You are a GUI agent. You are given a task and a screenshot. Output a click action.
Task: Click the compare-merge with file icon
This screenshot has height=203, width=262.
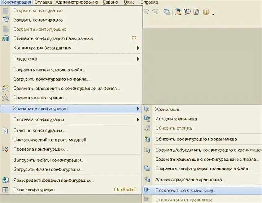tap(5, 88)
